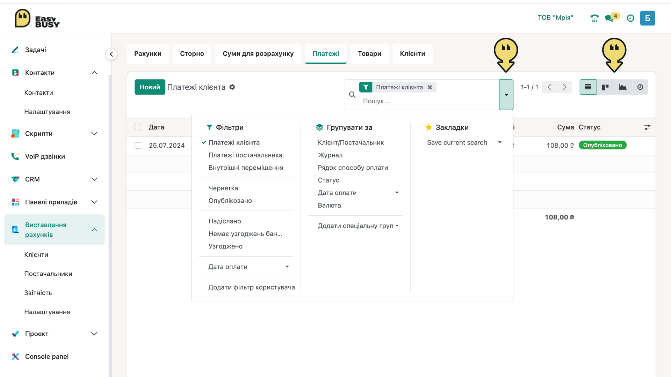Group by Журнал
The height and width of the screenshot is (377, 671).
pos(330,155)
